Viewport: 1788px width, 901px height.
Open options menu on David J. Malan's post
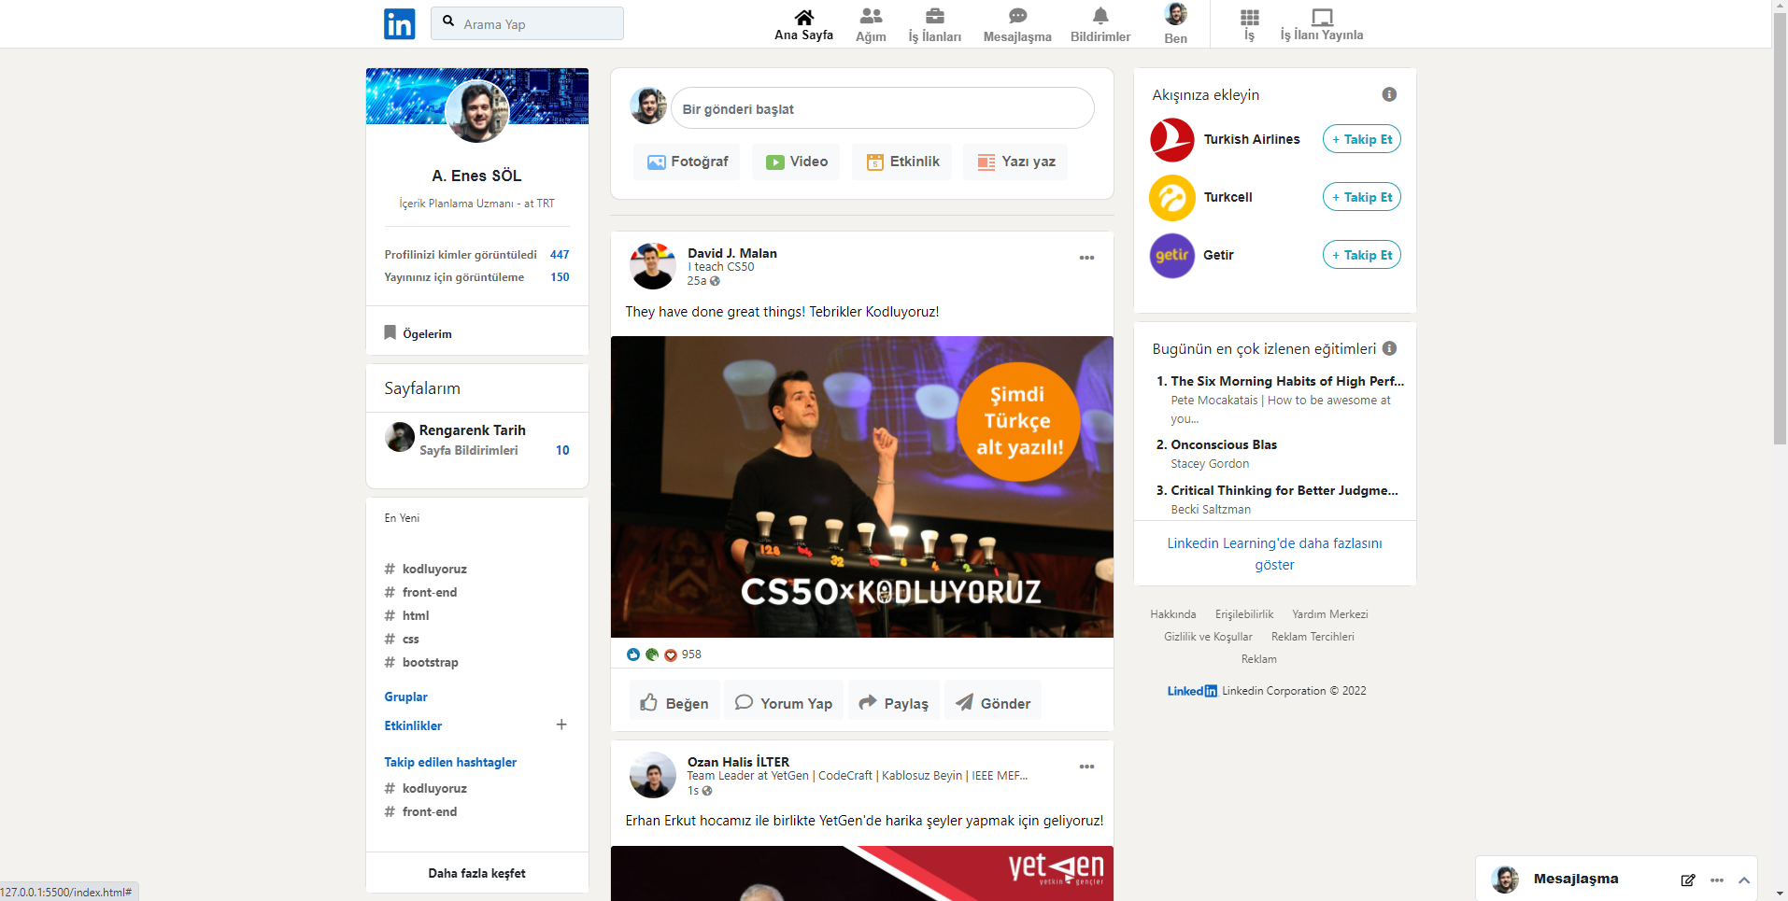point(1086,258)
